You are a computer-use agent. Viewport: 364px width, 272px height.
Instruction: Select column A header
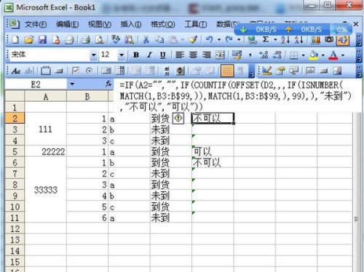pyautogui.click(x=45, y=97)
